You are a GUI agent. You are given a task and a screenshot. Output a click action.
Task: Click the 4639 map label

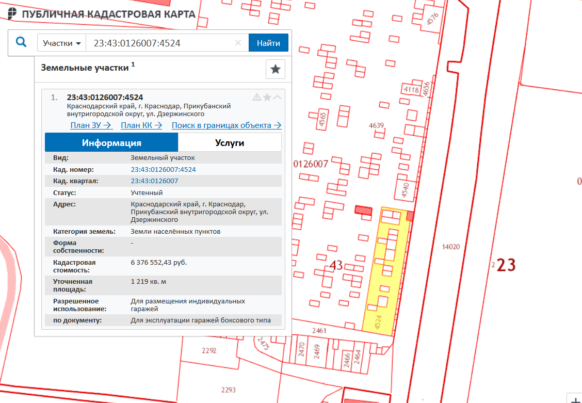click(x=376, y=125)
